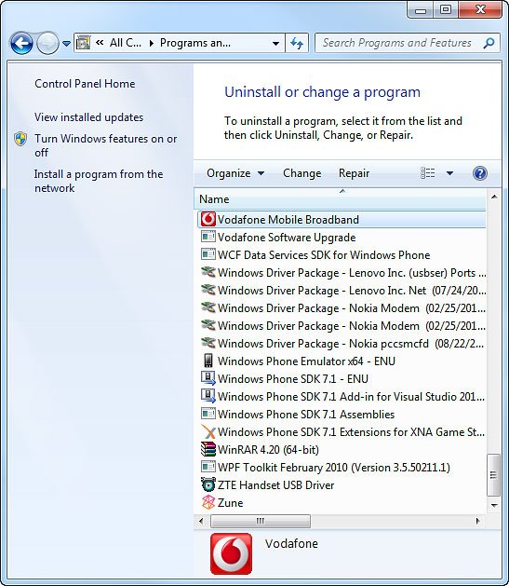Click the search magnifier icon
Viewport: 509px width, 586px height.
pyautogui.click(x=489, y=44)
